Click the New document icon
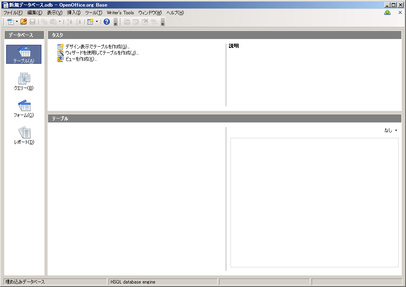This screenshot has height=287, width=406. (10, 22)
